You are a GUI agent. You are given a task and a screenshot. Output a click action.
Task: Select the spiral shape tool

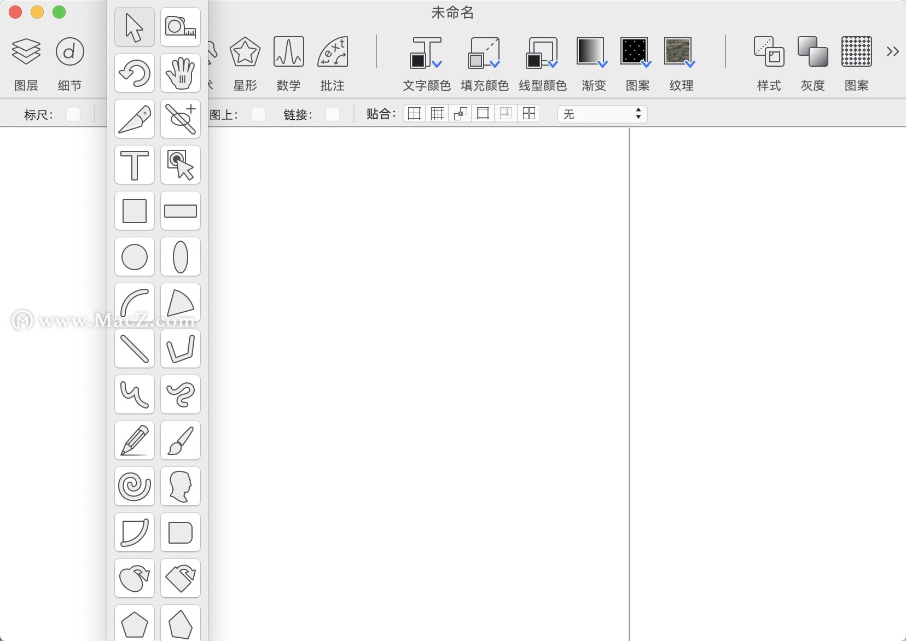tap(134, 486)
